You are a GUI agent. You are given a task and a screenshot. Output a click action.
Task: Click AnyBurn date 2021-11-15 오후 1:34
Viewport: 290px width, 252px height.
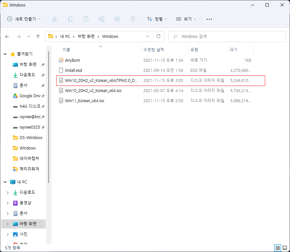[163, 60]
